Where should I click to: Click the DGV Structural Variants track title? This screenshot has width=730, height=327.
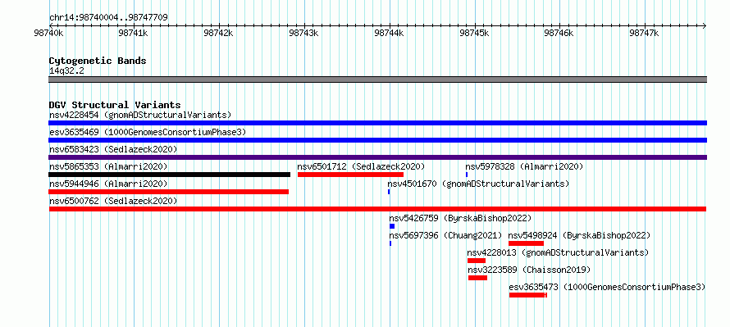click(115, 105)
